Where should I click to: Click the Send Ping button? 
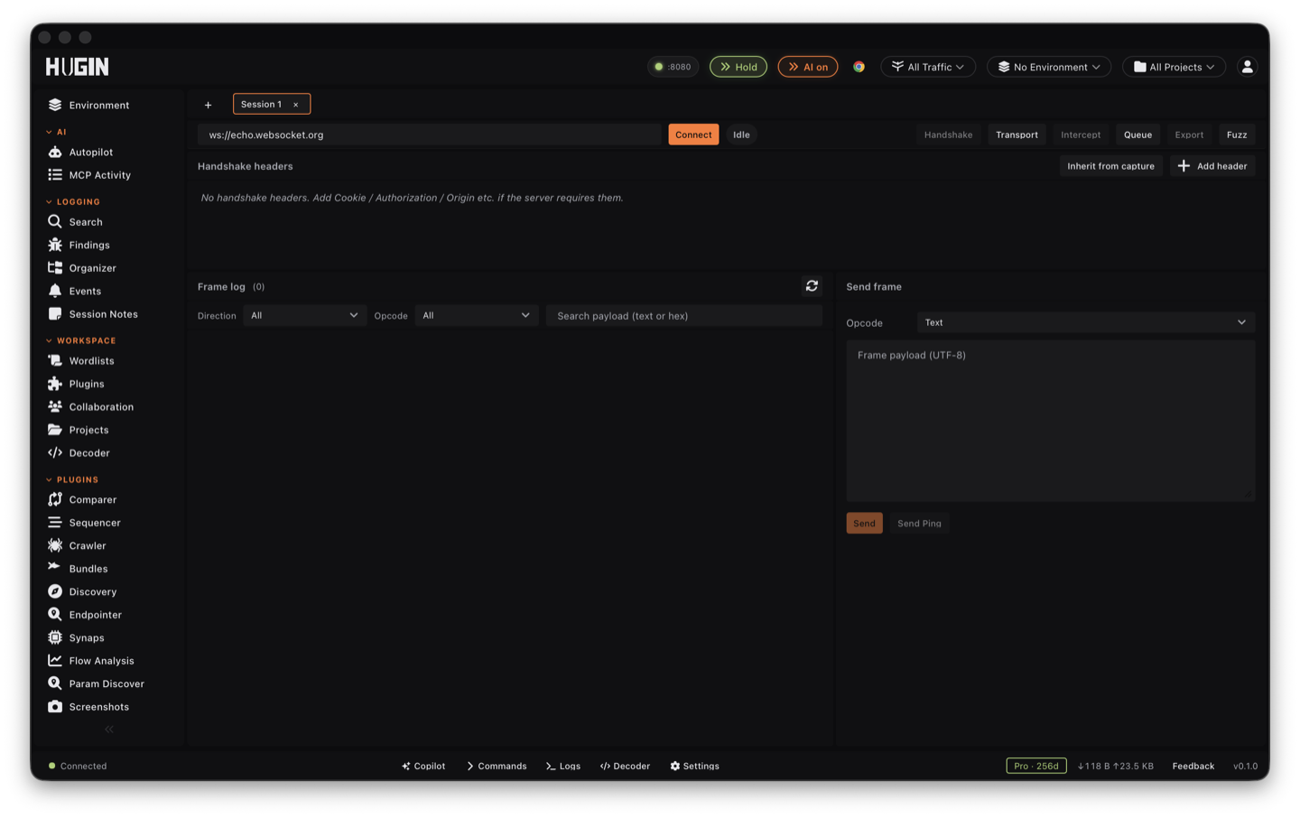(x=919, y=524)
